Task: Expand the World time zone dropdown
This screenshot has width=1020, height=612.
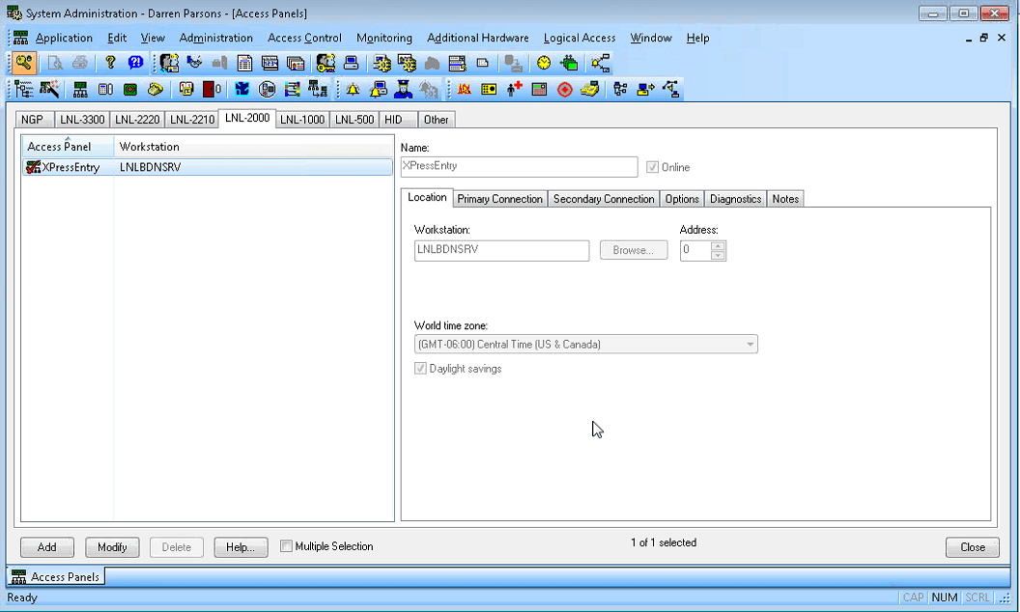Action: [750, 345]
